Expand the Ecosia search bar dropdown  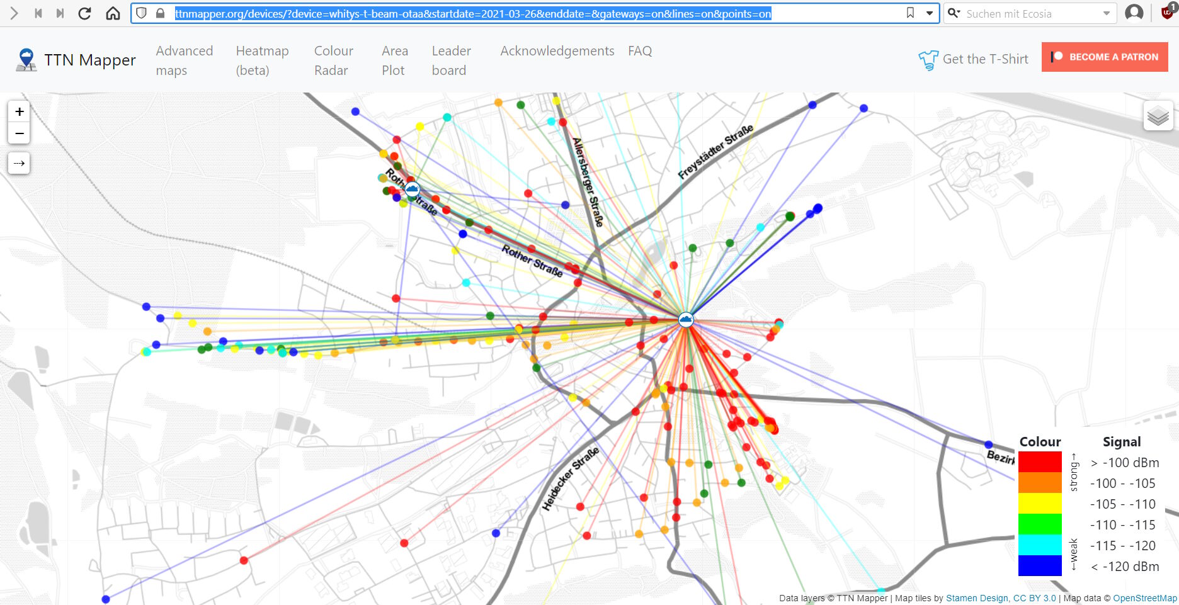point(1107,13)
